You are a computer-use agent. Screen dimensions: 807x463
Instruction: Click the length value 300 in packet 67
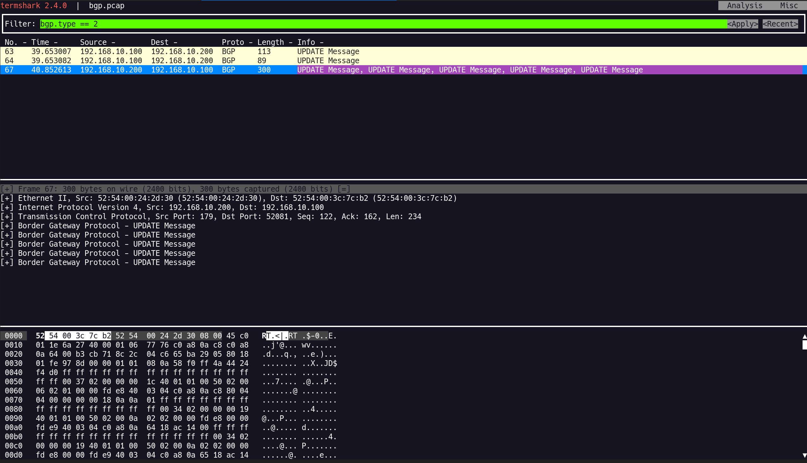[x=264, y=70]
